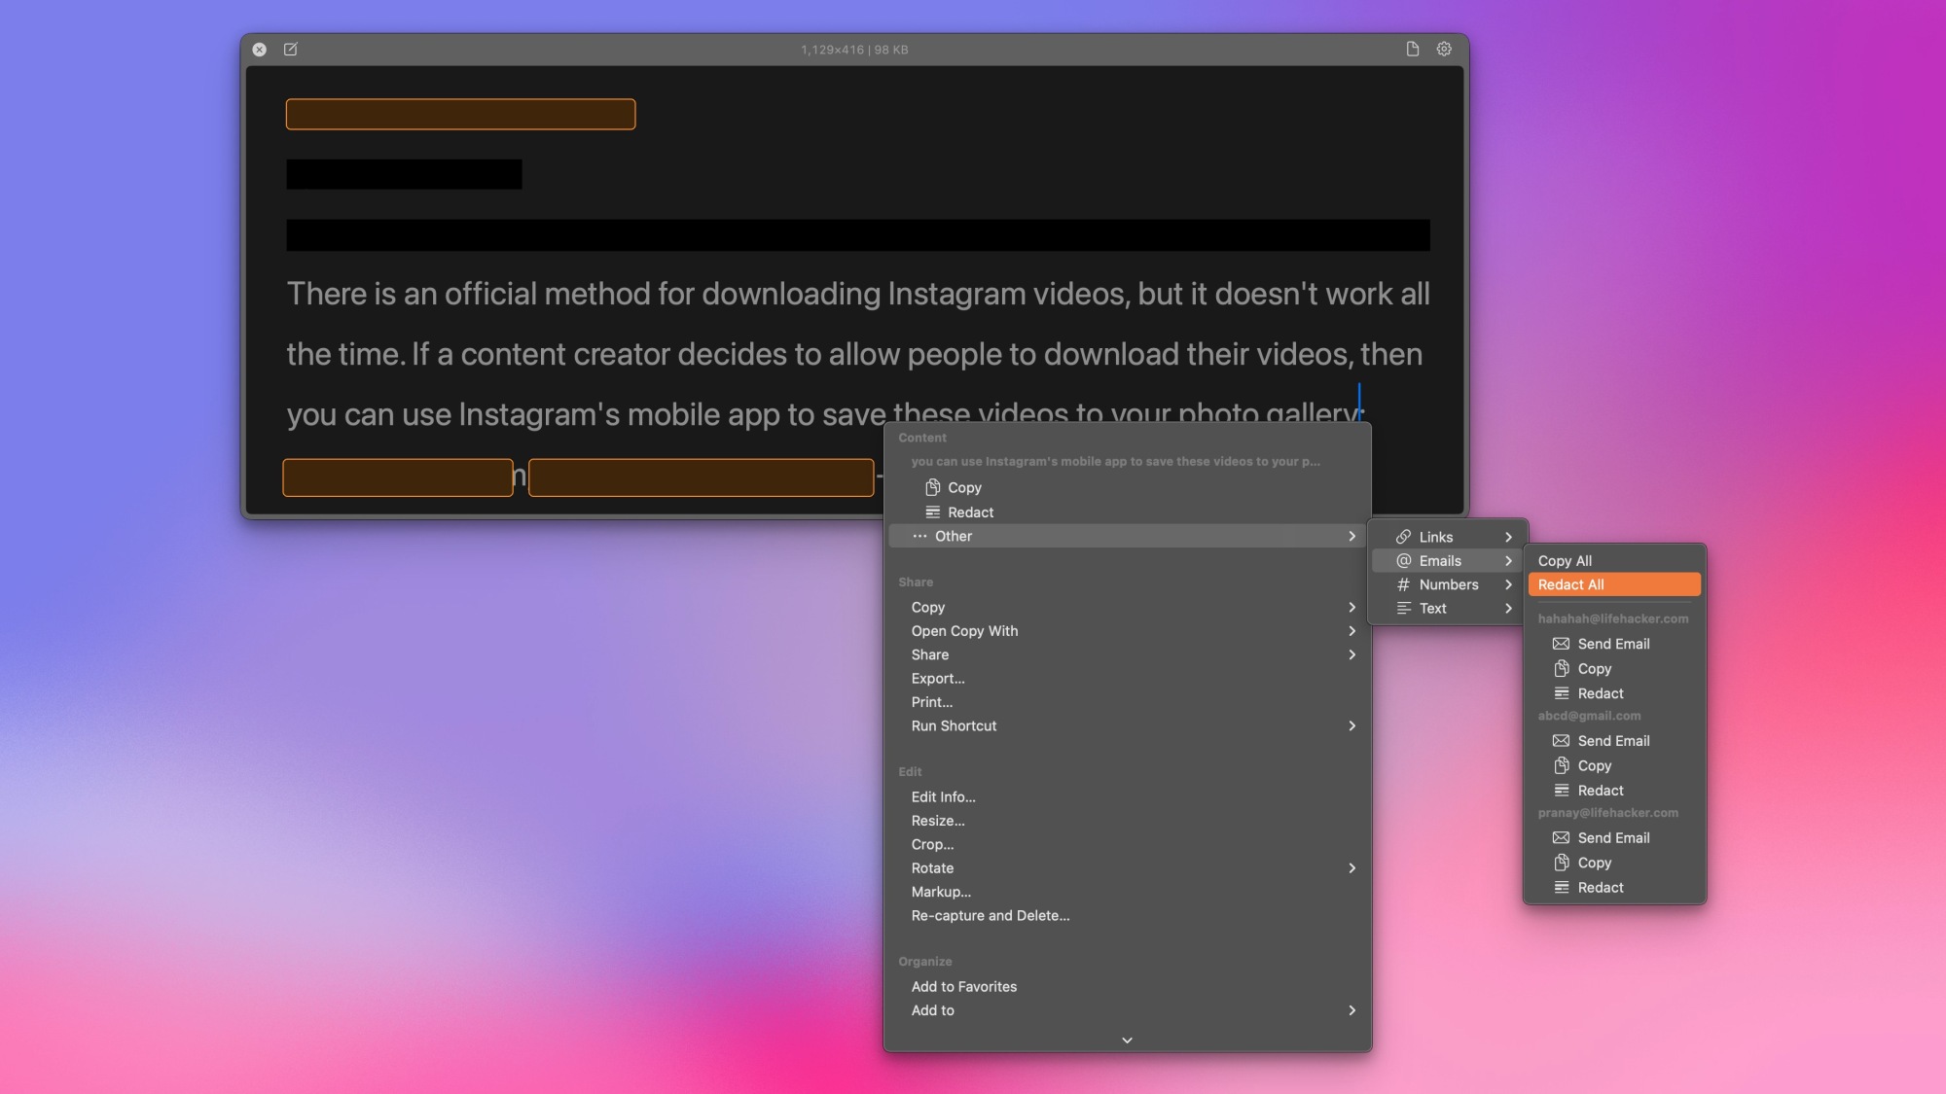This screenshot has height=1094, width=1946.
Task: Select Copy All emails
Action: (x=1565, y=561)
